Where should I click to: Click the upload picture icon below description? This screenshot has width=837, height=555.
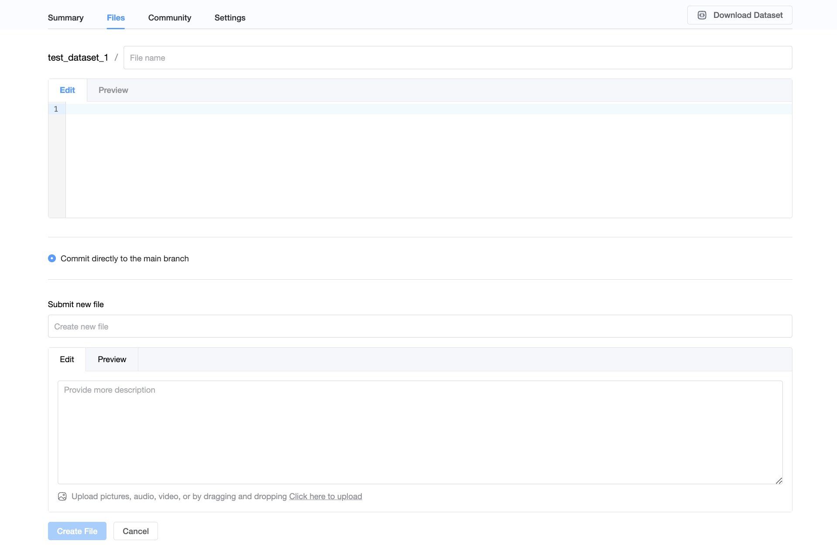62,497
